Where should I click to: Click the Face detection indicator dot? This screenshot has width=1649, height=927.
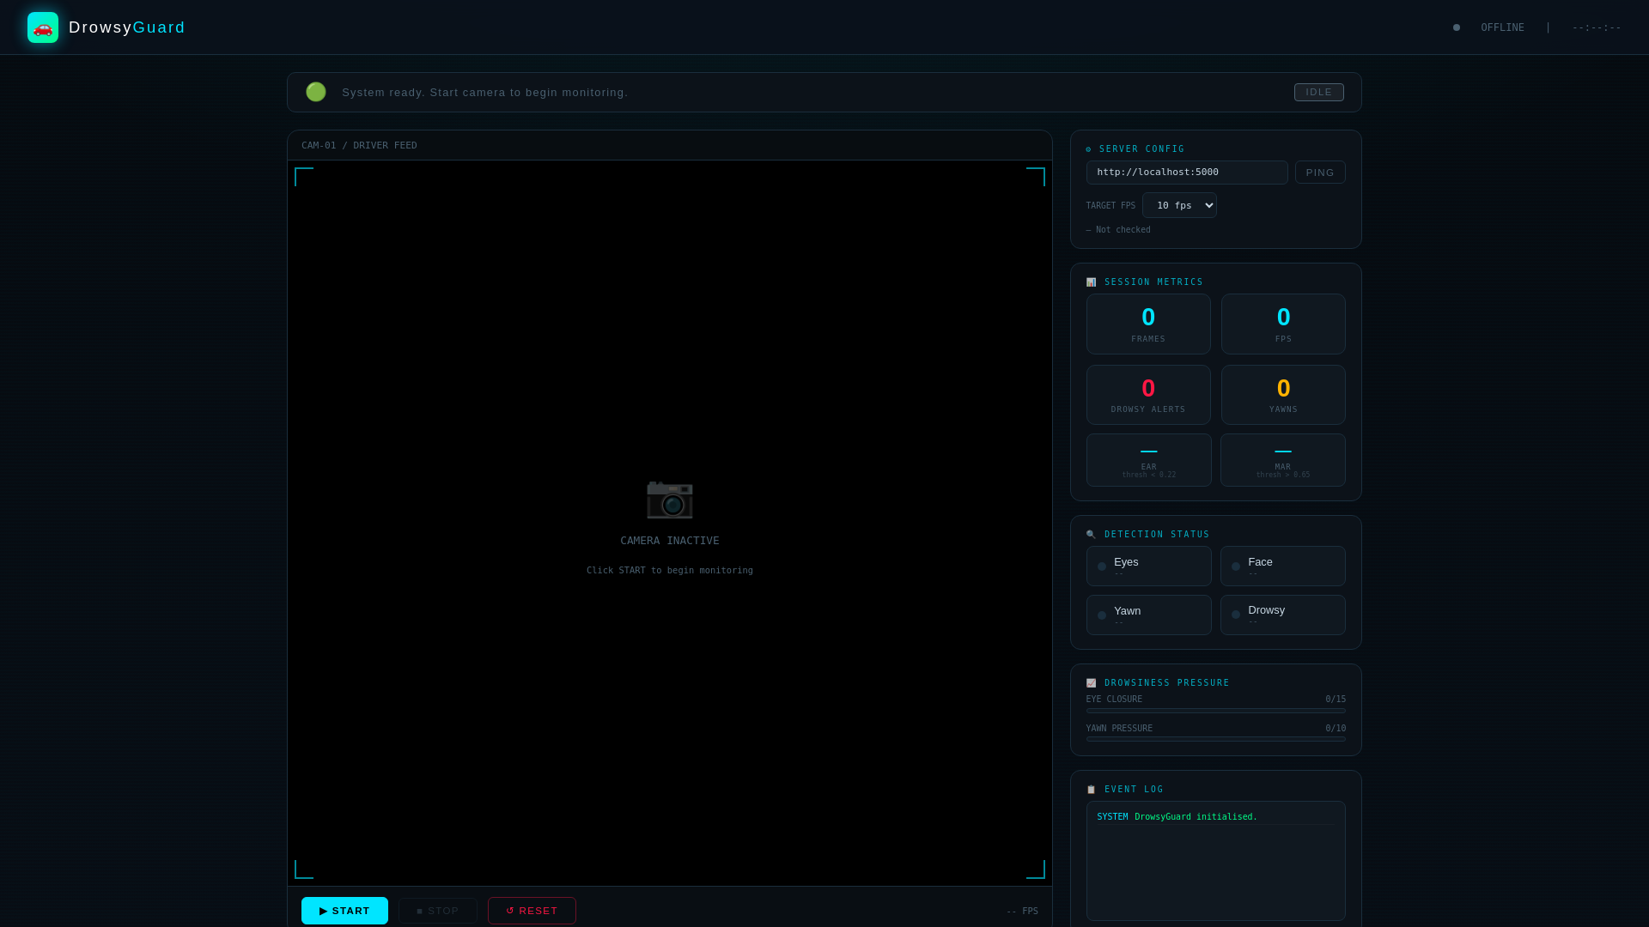[x=1236, y=566]
